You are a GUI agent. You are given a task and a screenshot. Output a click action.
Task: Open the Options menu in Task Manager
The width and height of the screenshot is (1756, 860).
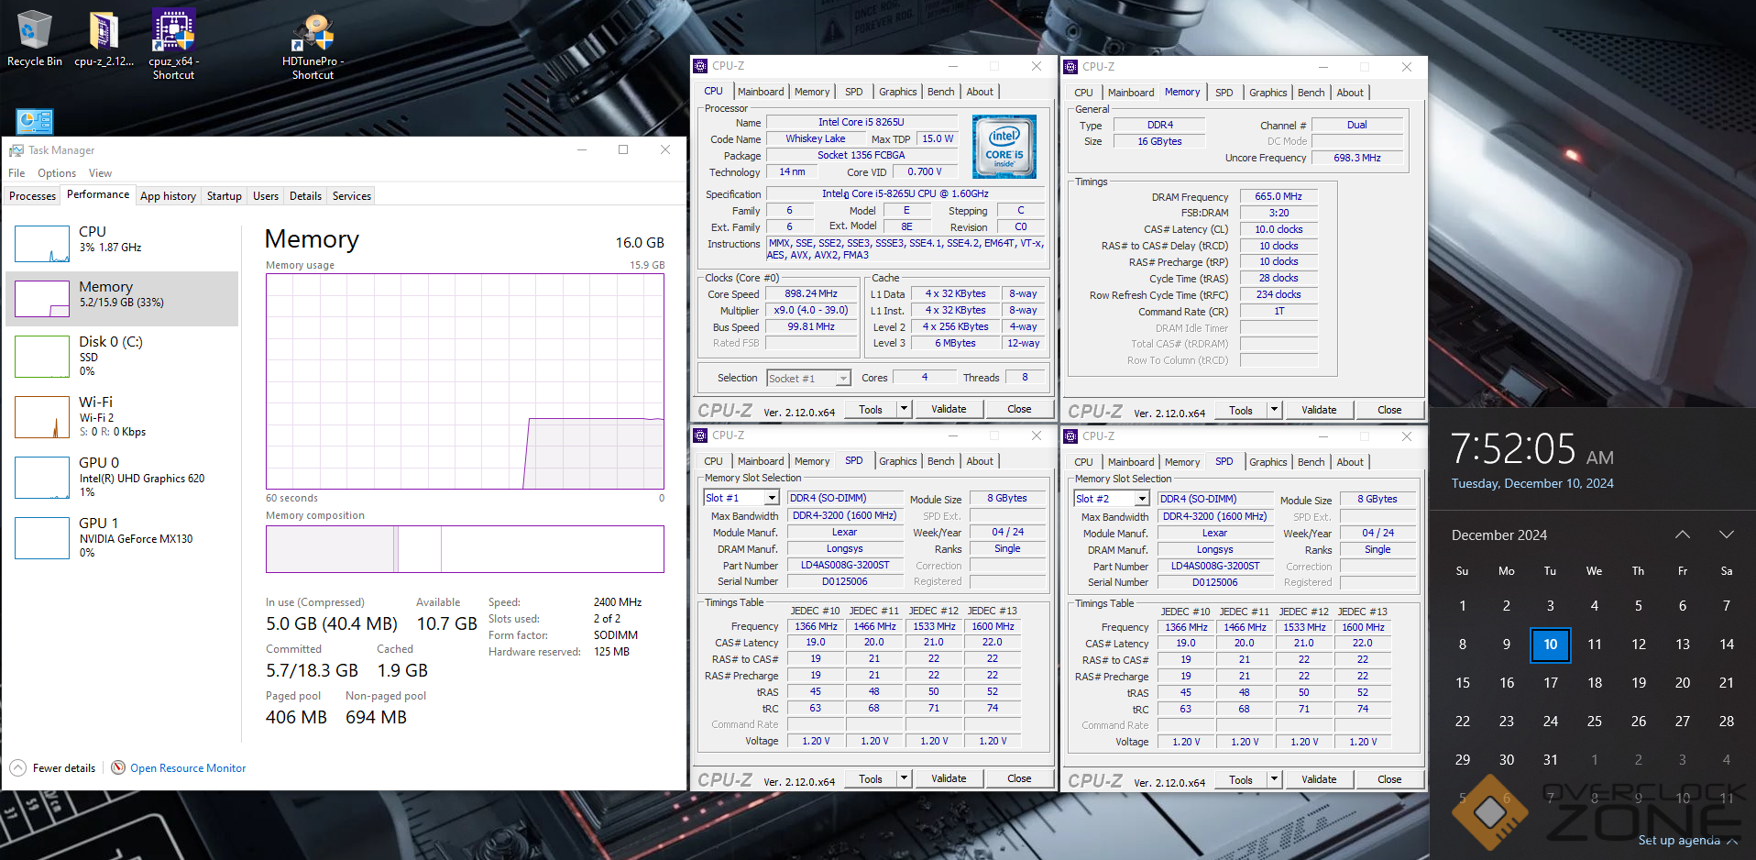coord(57,173)
